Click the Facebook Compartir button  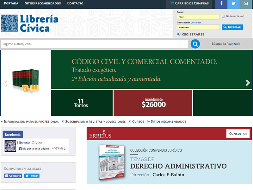pyautogui.click(x=13, y=176)
